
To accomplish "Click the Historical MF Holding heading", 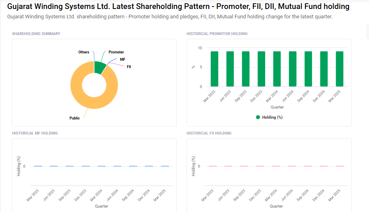I will click(x=35, y=133).
